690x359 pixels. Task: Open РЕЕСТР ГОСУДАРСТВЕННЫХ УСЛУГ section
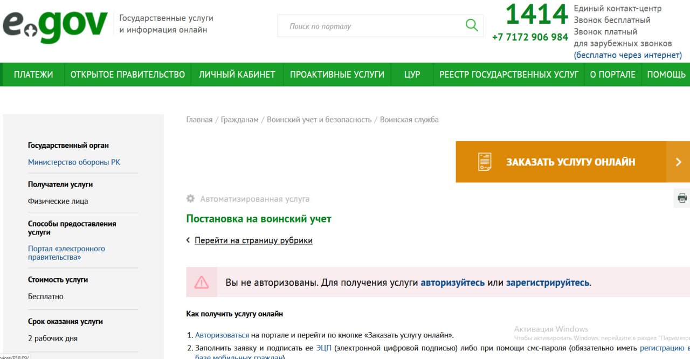tap(509, 75)
